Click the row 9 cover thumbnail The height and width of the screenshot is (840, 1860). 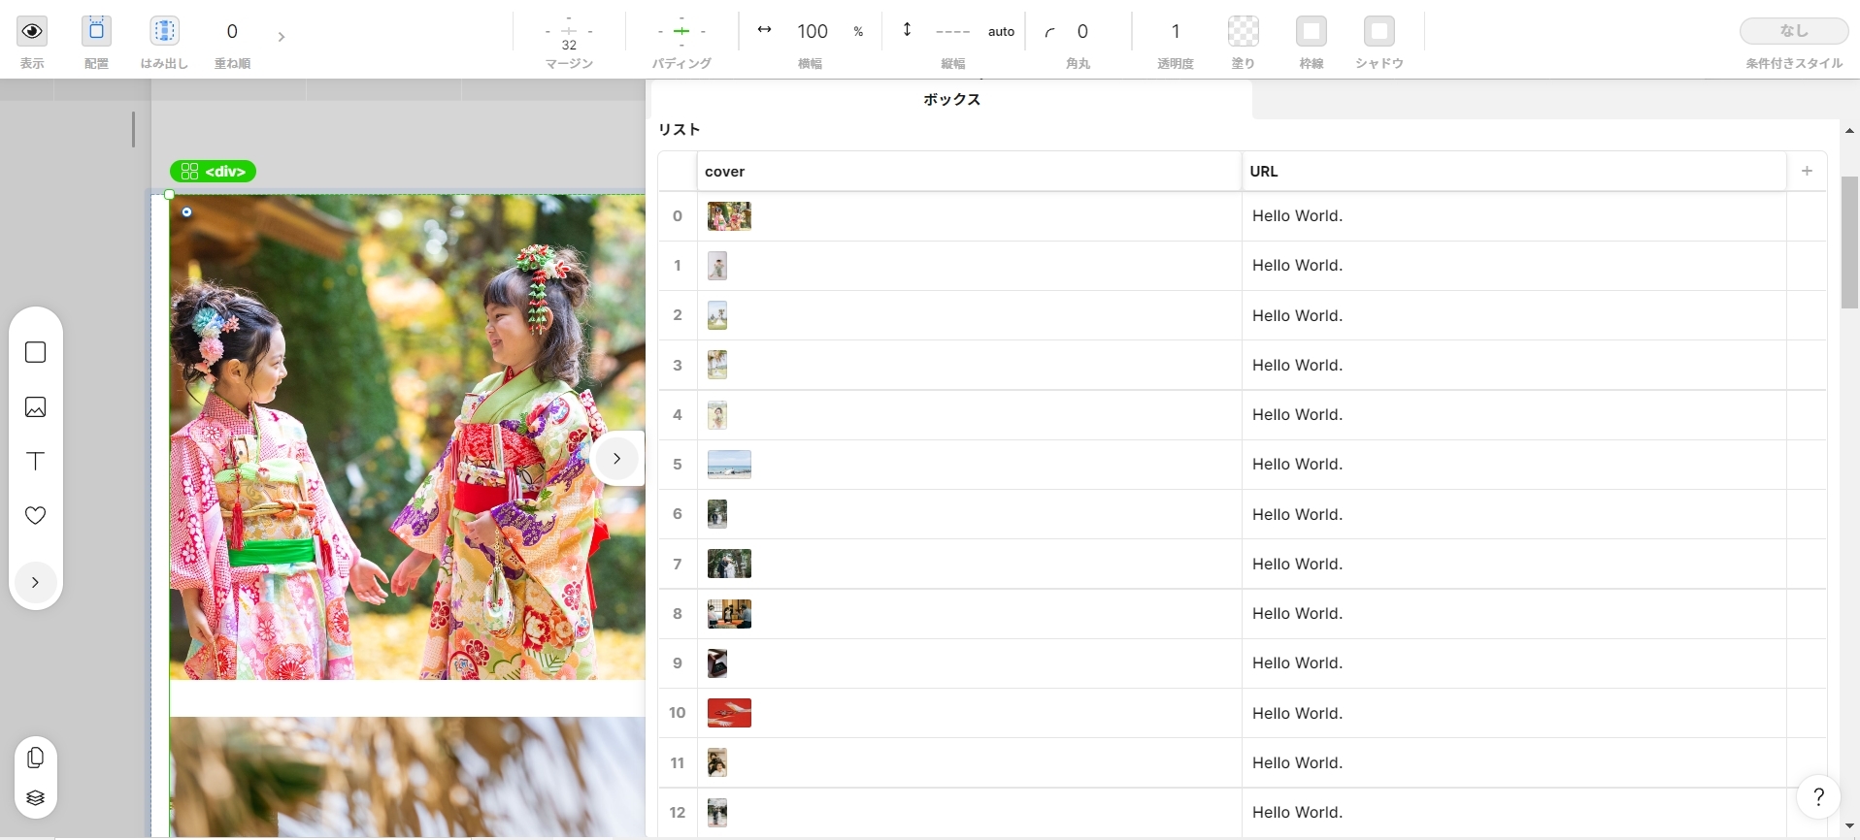pyautogui.click(x=717, y=663)
